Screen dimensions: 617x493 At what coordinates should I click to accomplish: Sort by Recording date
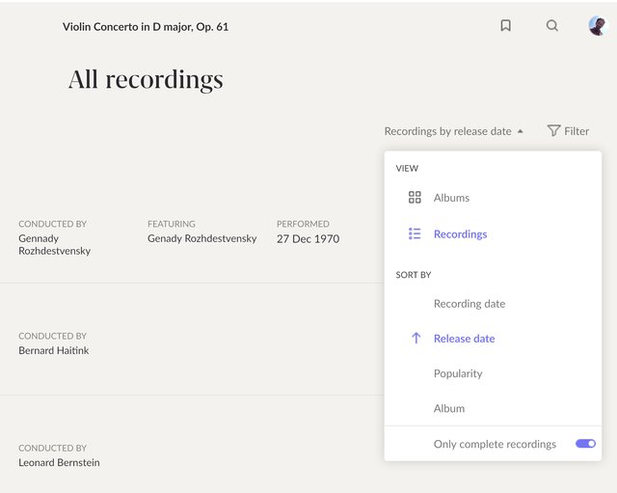point(469,304)
